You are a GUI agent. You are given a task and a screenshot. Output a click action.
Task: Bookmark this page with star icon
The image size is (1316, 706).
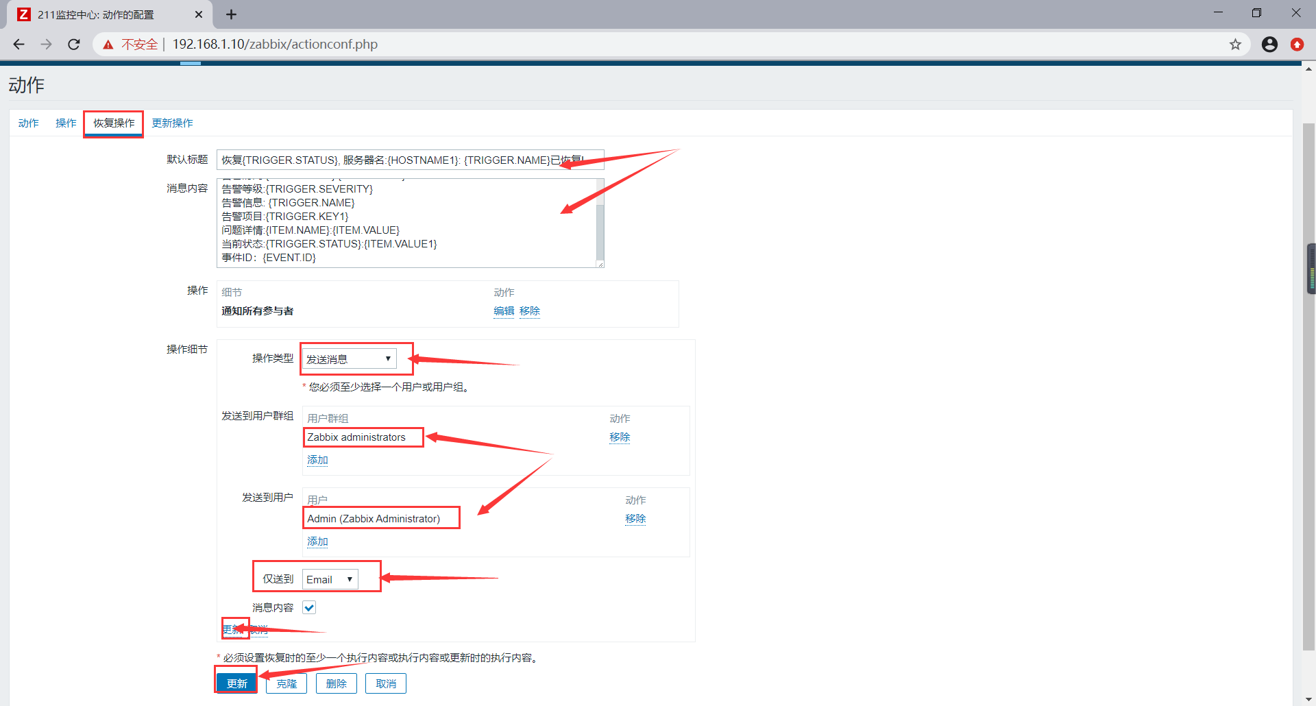click(x=1235, y=45)
